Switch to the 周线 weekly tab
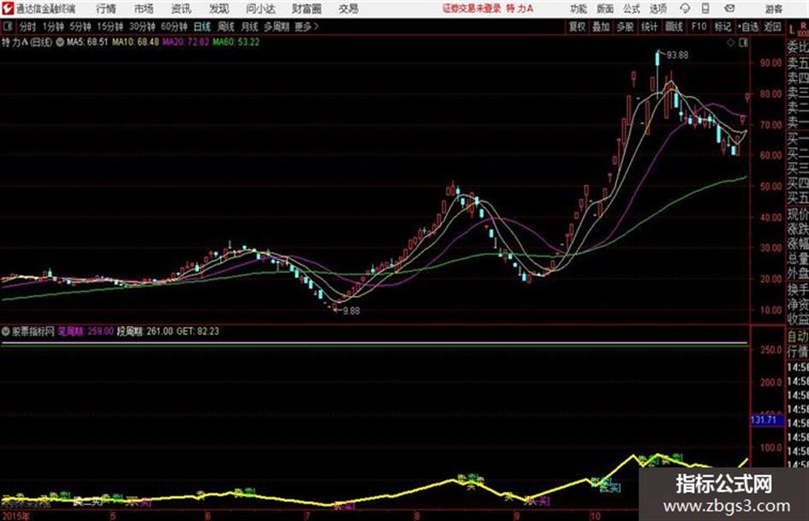Viewport: 809px width, 521px height. [x=226, y=27]
